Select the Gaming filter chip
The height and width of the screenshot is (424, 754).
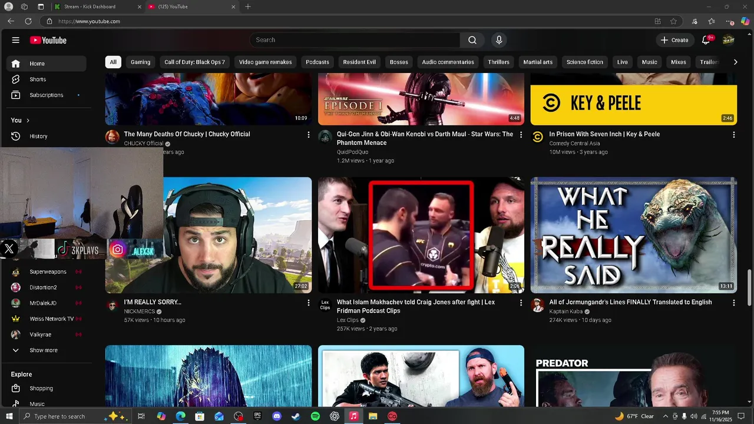[x=140, y=62]
